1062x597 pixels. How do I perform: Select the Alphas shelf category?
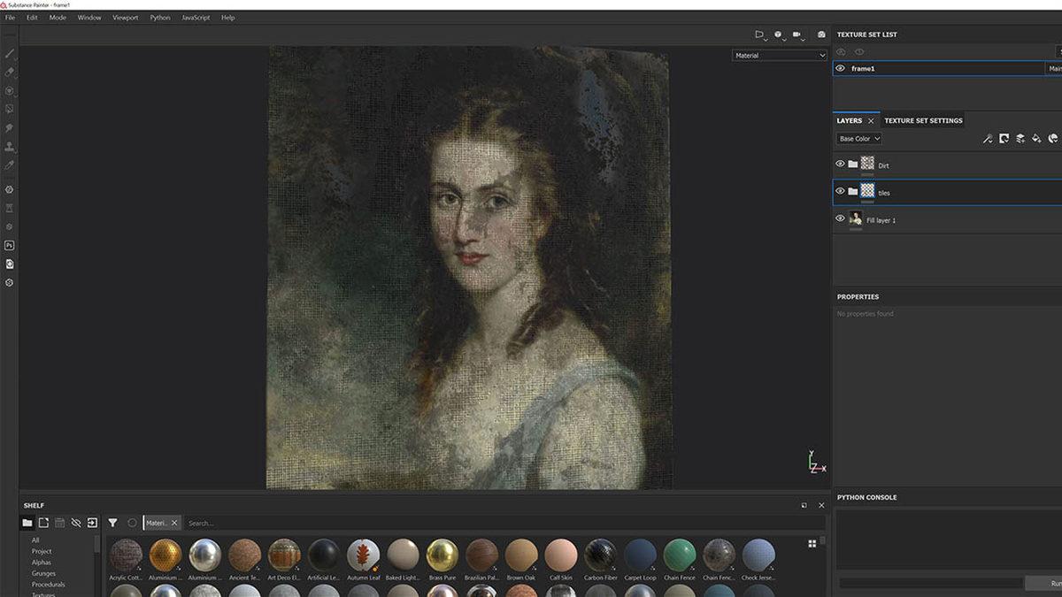tap(42, 563)
